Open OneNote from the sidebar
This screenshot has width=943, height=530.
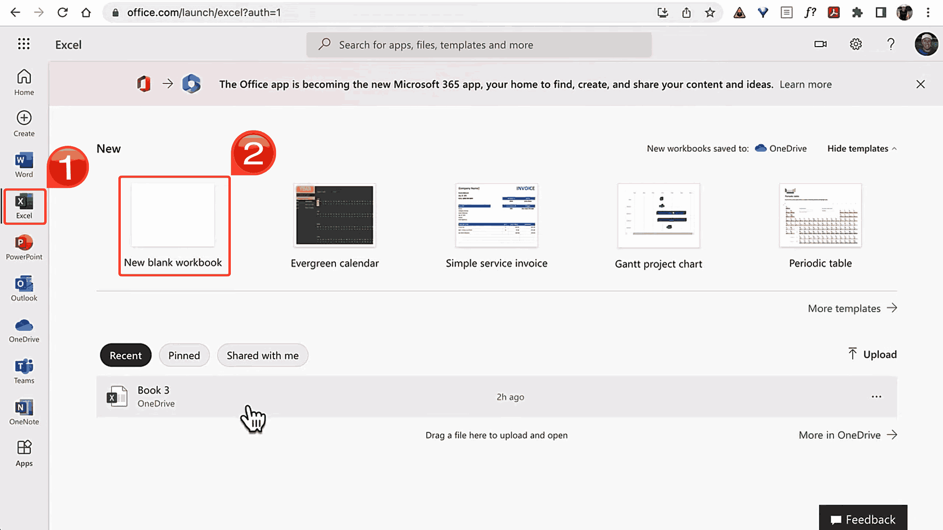click(x=24, y=412)
